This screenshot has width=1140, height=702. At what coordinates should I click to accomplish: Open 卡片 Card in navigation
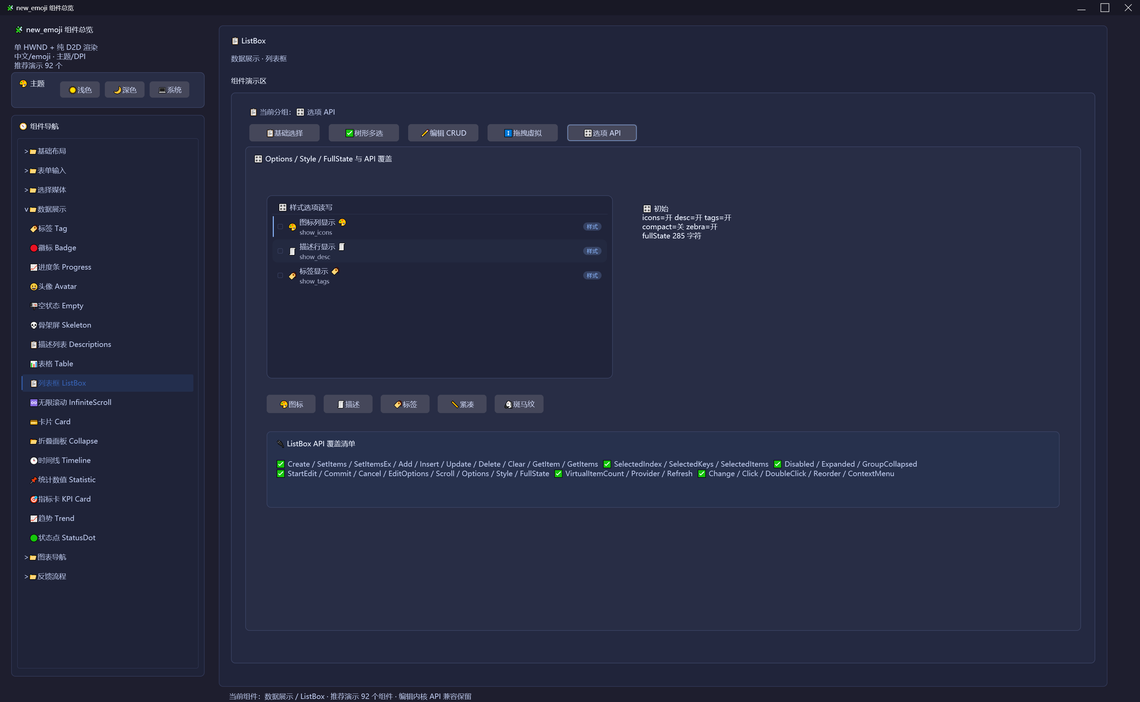pyautogui.click(x=108, y=422)
